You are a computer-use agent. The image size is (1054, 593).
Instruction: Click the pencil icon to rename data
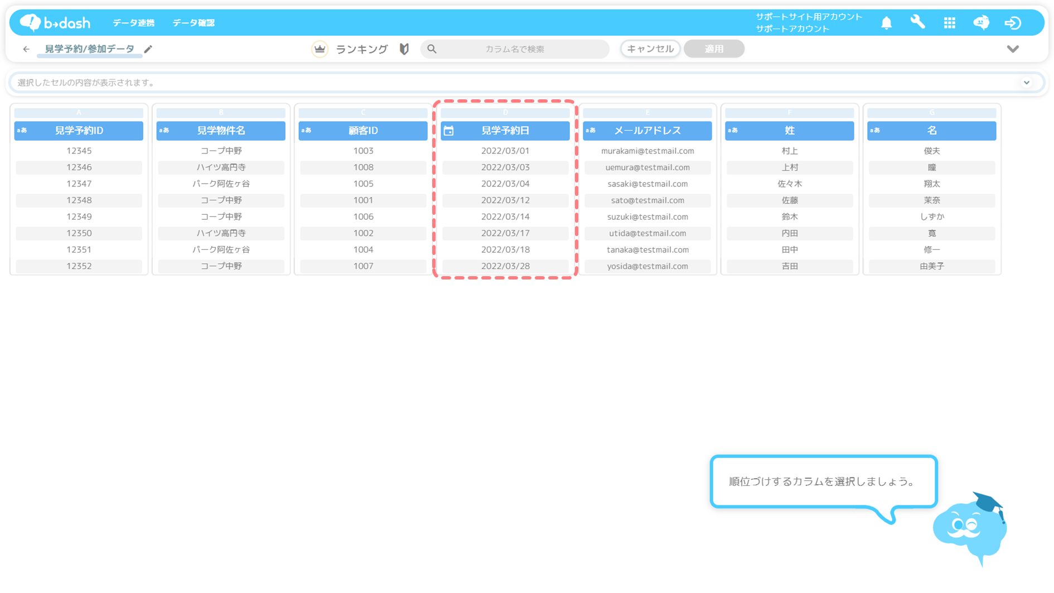148,49
